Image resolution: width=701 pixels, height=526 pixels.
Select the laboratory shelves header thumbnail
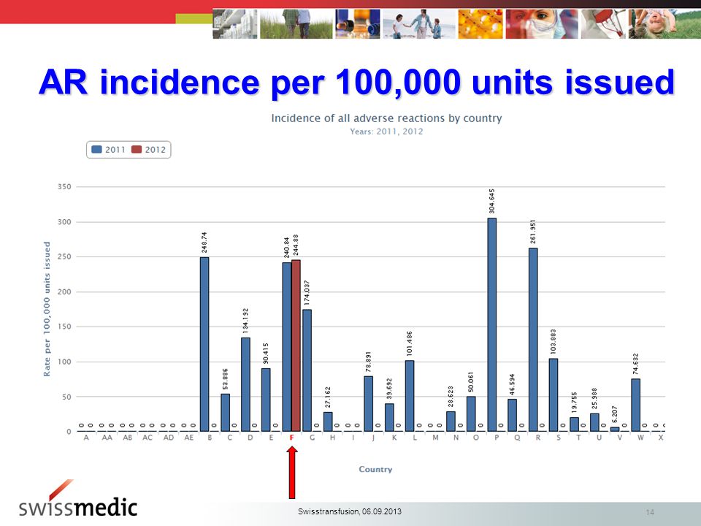coord(234,23)
